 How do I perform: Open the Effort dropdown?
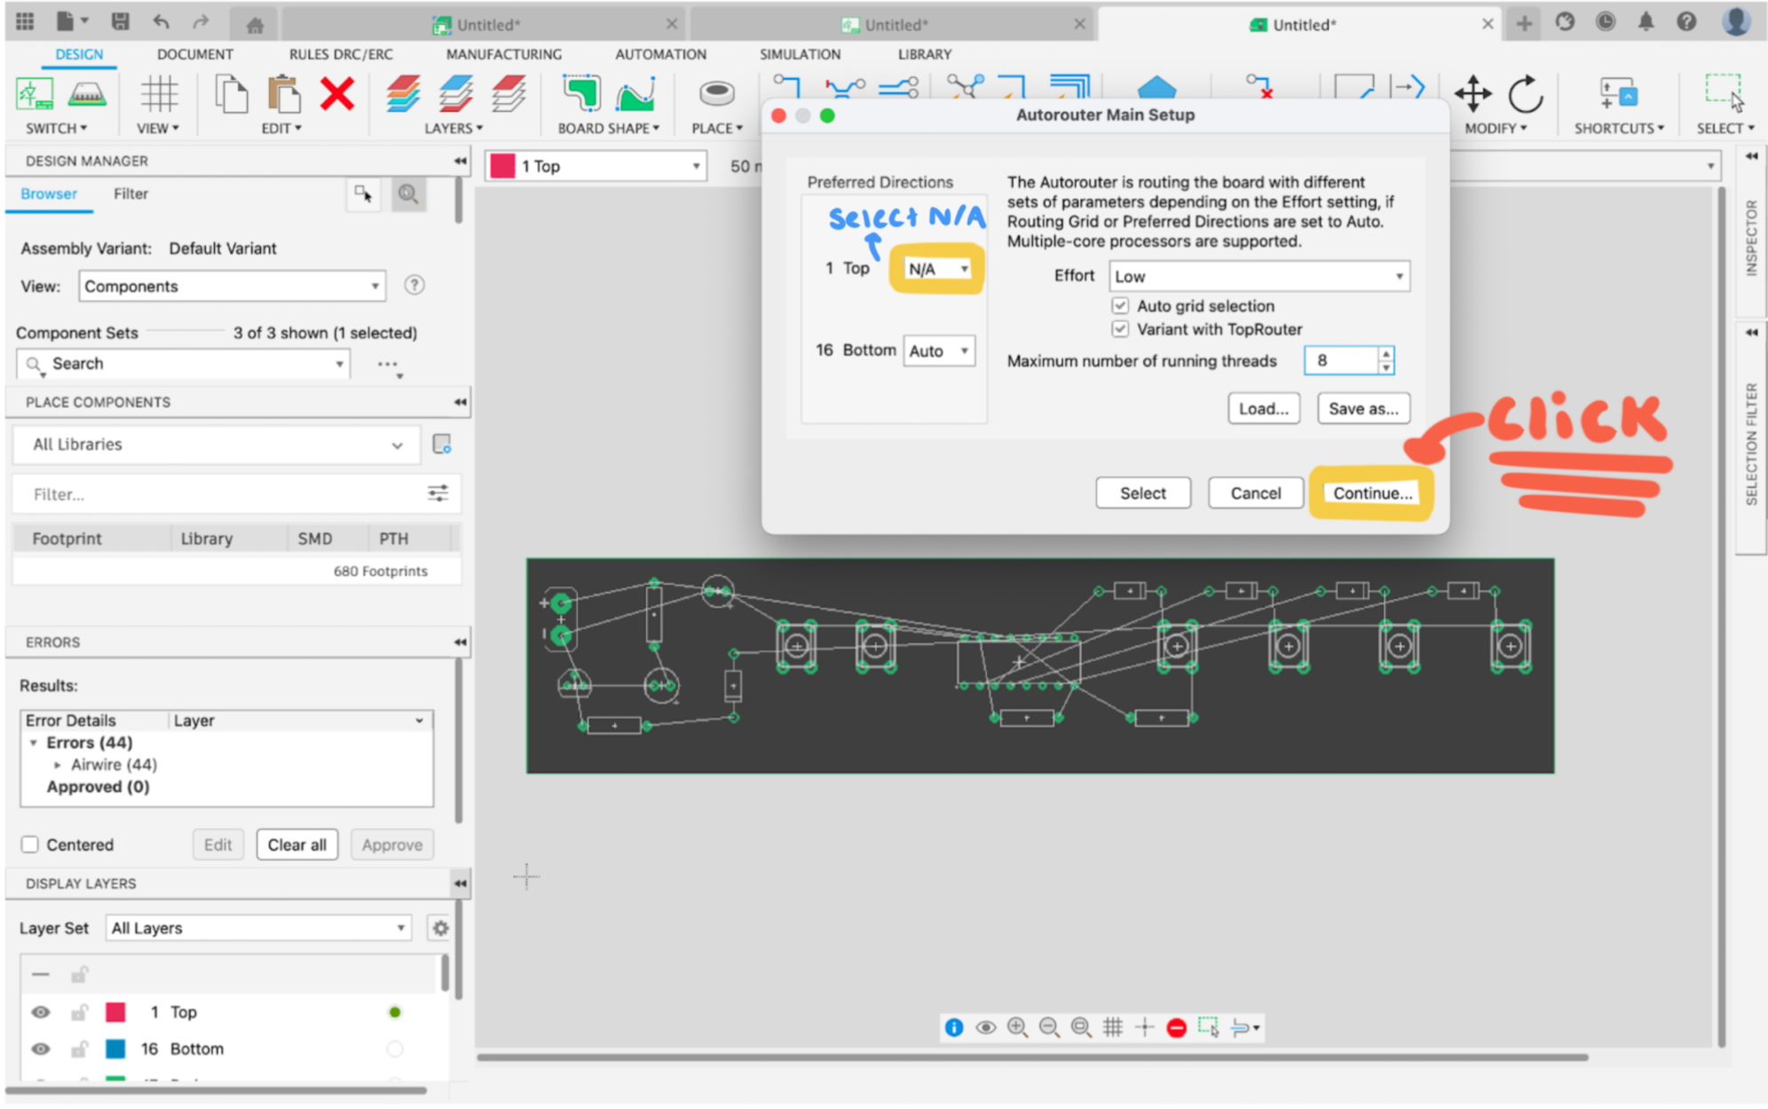[x=1259, y=277]
